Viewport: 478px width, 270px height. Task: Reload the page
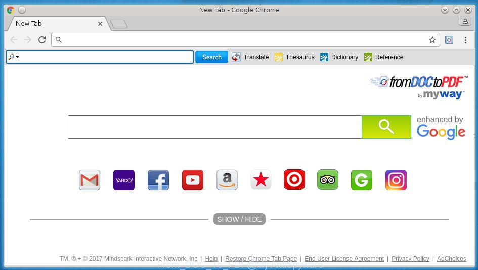[x=42, y=40]
